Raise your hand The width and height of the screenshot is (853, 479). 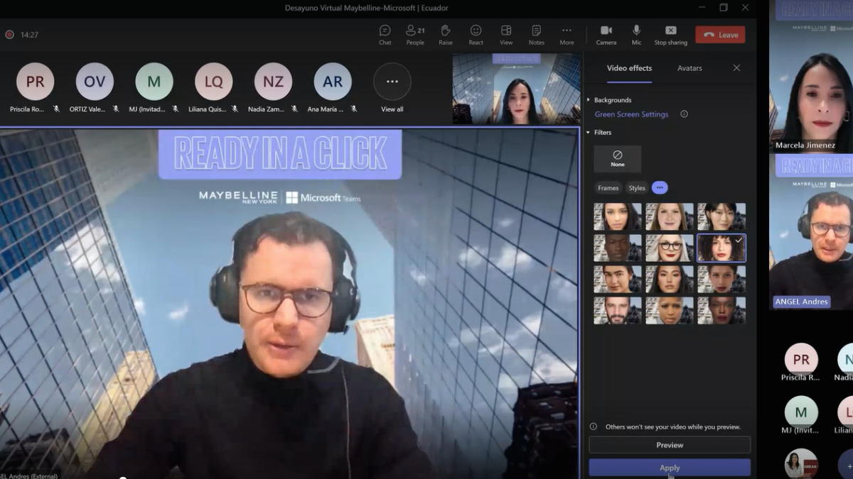click(x=445, y=34)
